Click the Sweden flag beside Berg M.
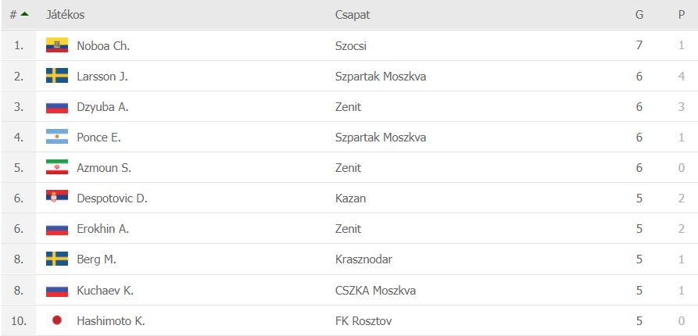Image resolution: width=698 pixels, height=336 pixels. 57,259
